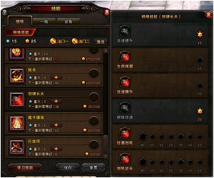Toggle the dark star for 生命保留
Screen dimensions: 214x178
(200, 60)
